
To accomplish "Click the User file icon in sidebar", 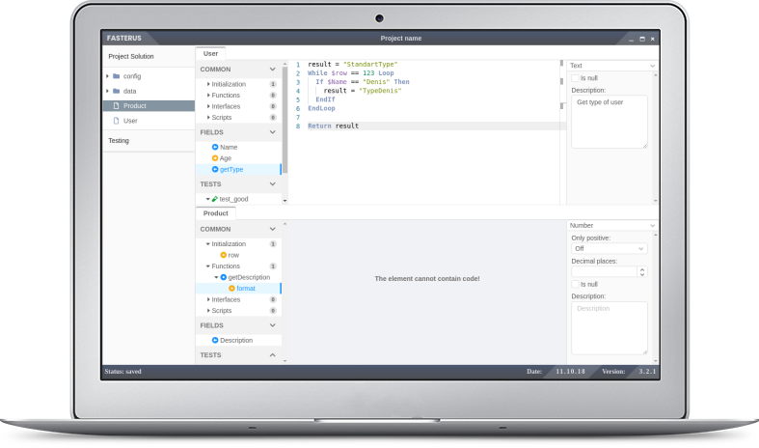I will (117, 121).
